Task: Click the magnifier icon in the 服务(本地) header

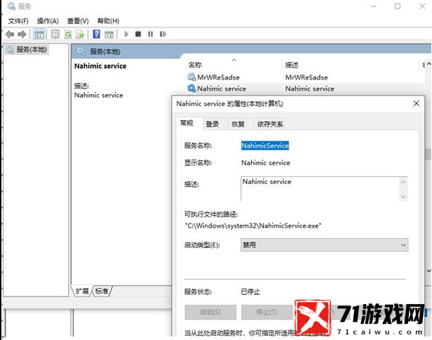Action: [81, 51]
